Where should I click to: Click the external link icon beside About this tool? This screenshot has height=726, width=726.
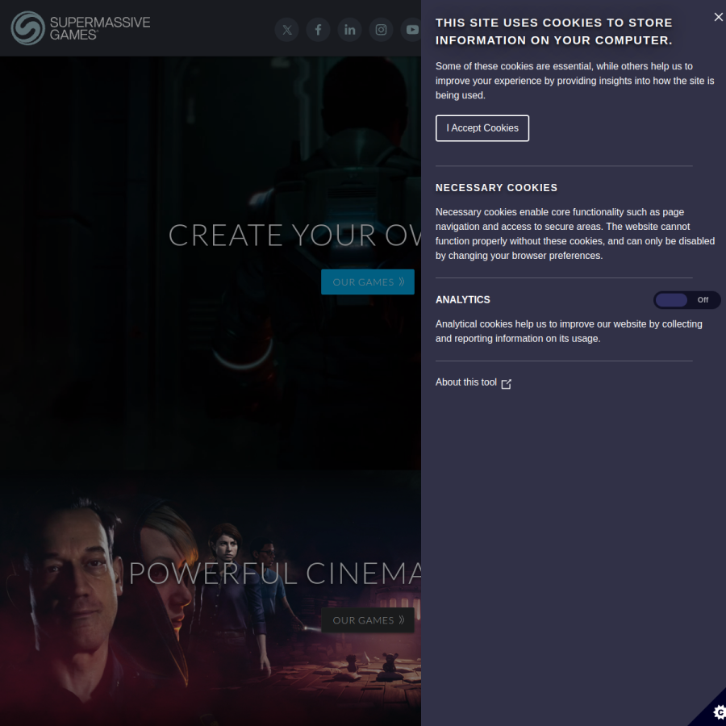click(x=506, y=384)
